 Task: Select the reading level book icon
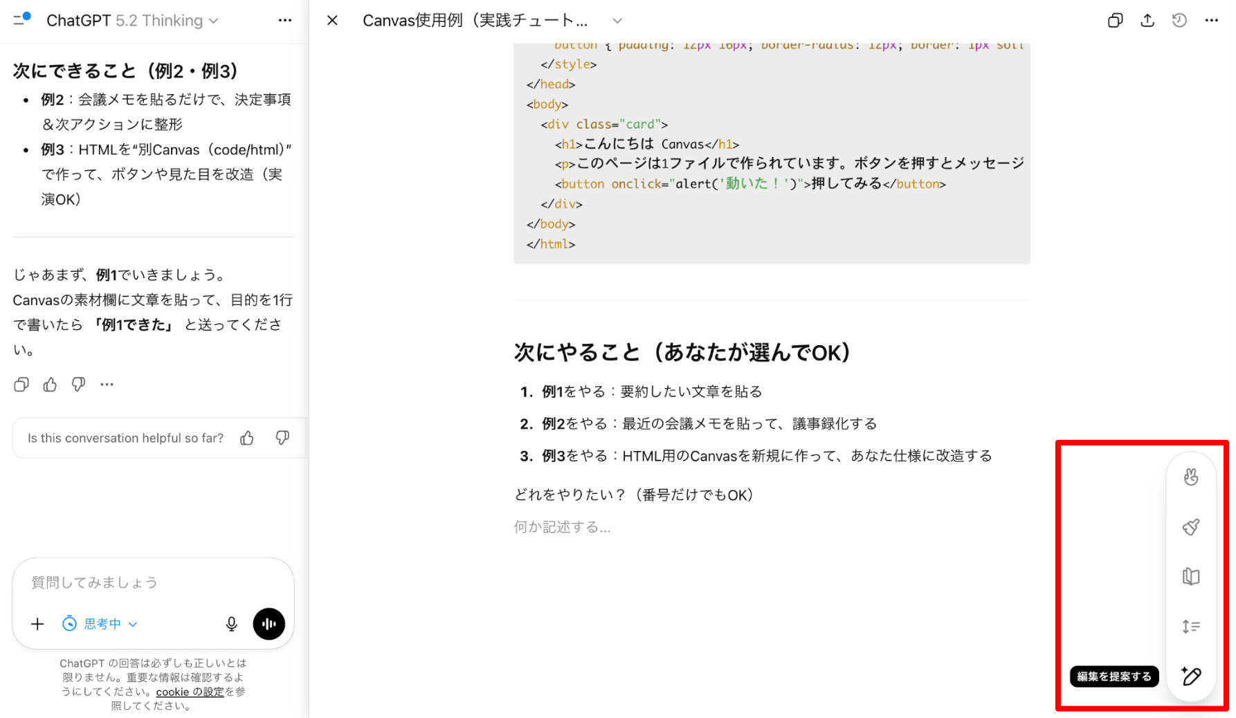point(1190,576)
